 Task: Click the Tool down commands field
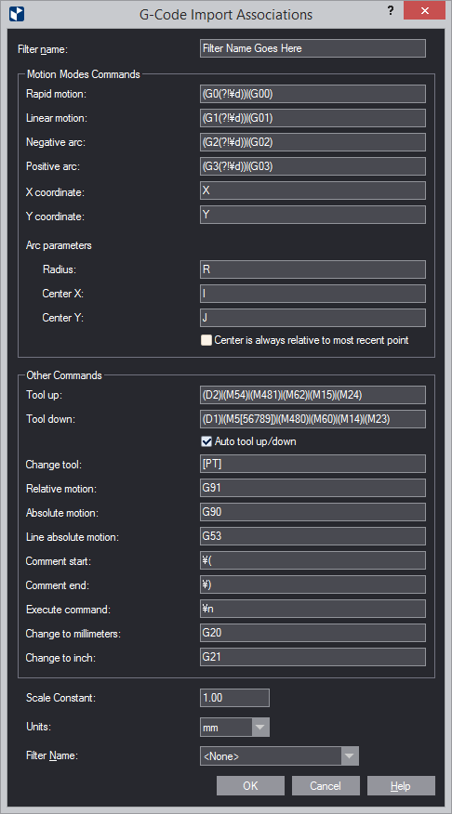pos(312,419)
